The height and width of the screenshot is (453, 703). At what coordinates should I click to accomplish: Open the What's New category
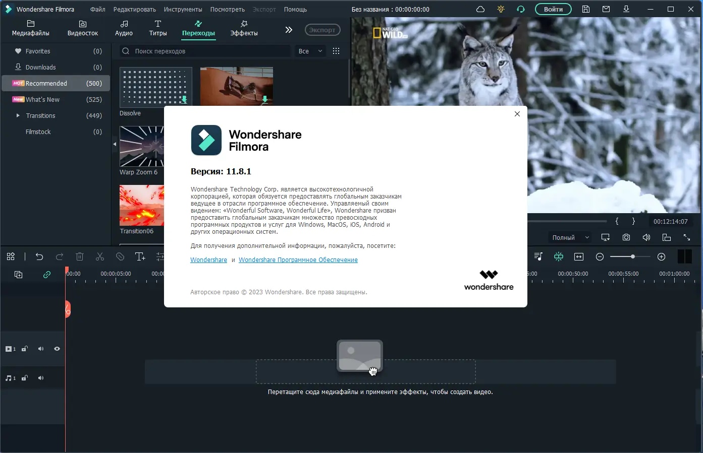(56, 99)
